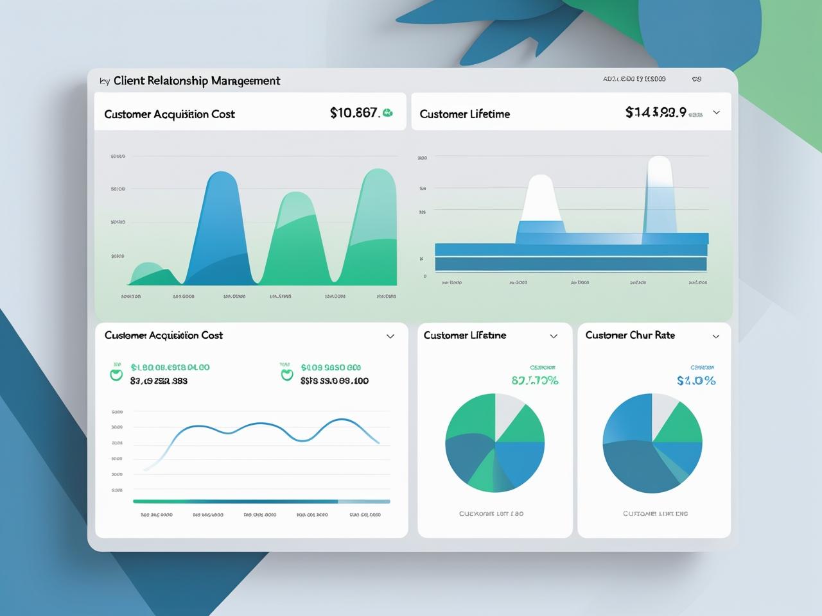This screenshot has height=616, width=822.
Task: Click the CRM app logo beside the title
Action: click(x=105, y=80)
